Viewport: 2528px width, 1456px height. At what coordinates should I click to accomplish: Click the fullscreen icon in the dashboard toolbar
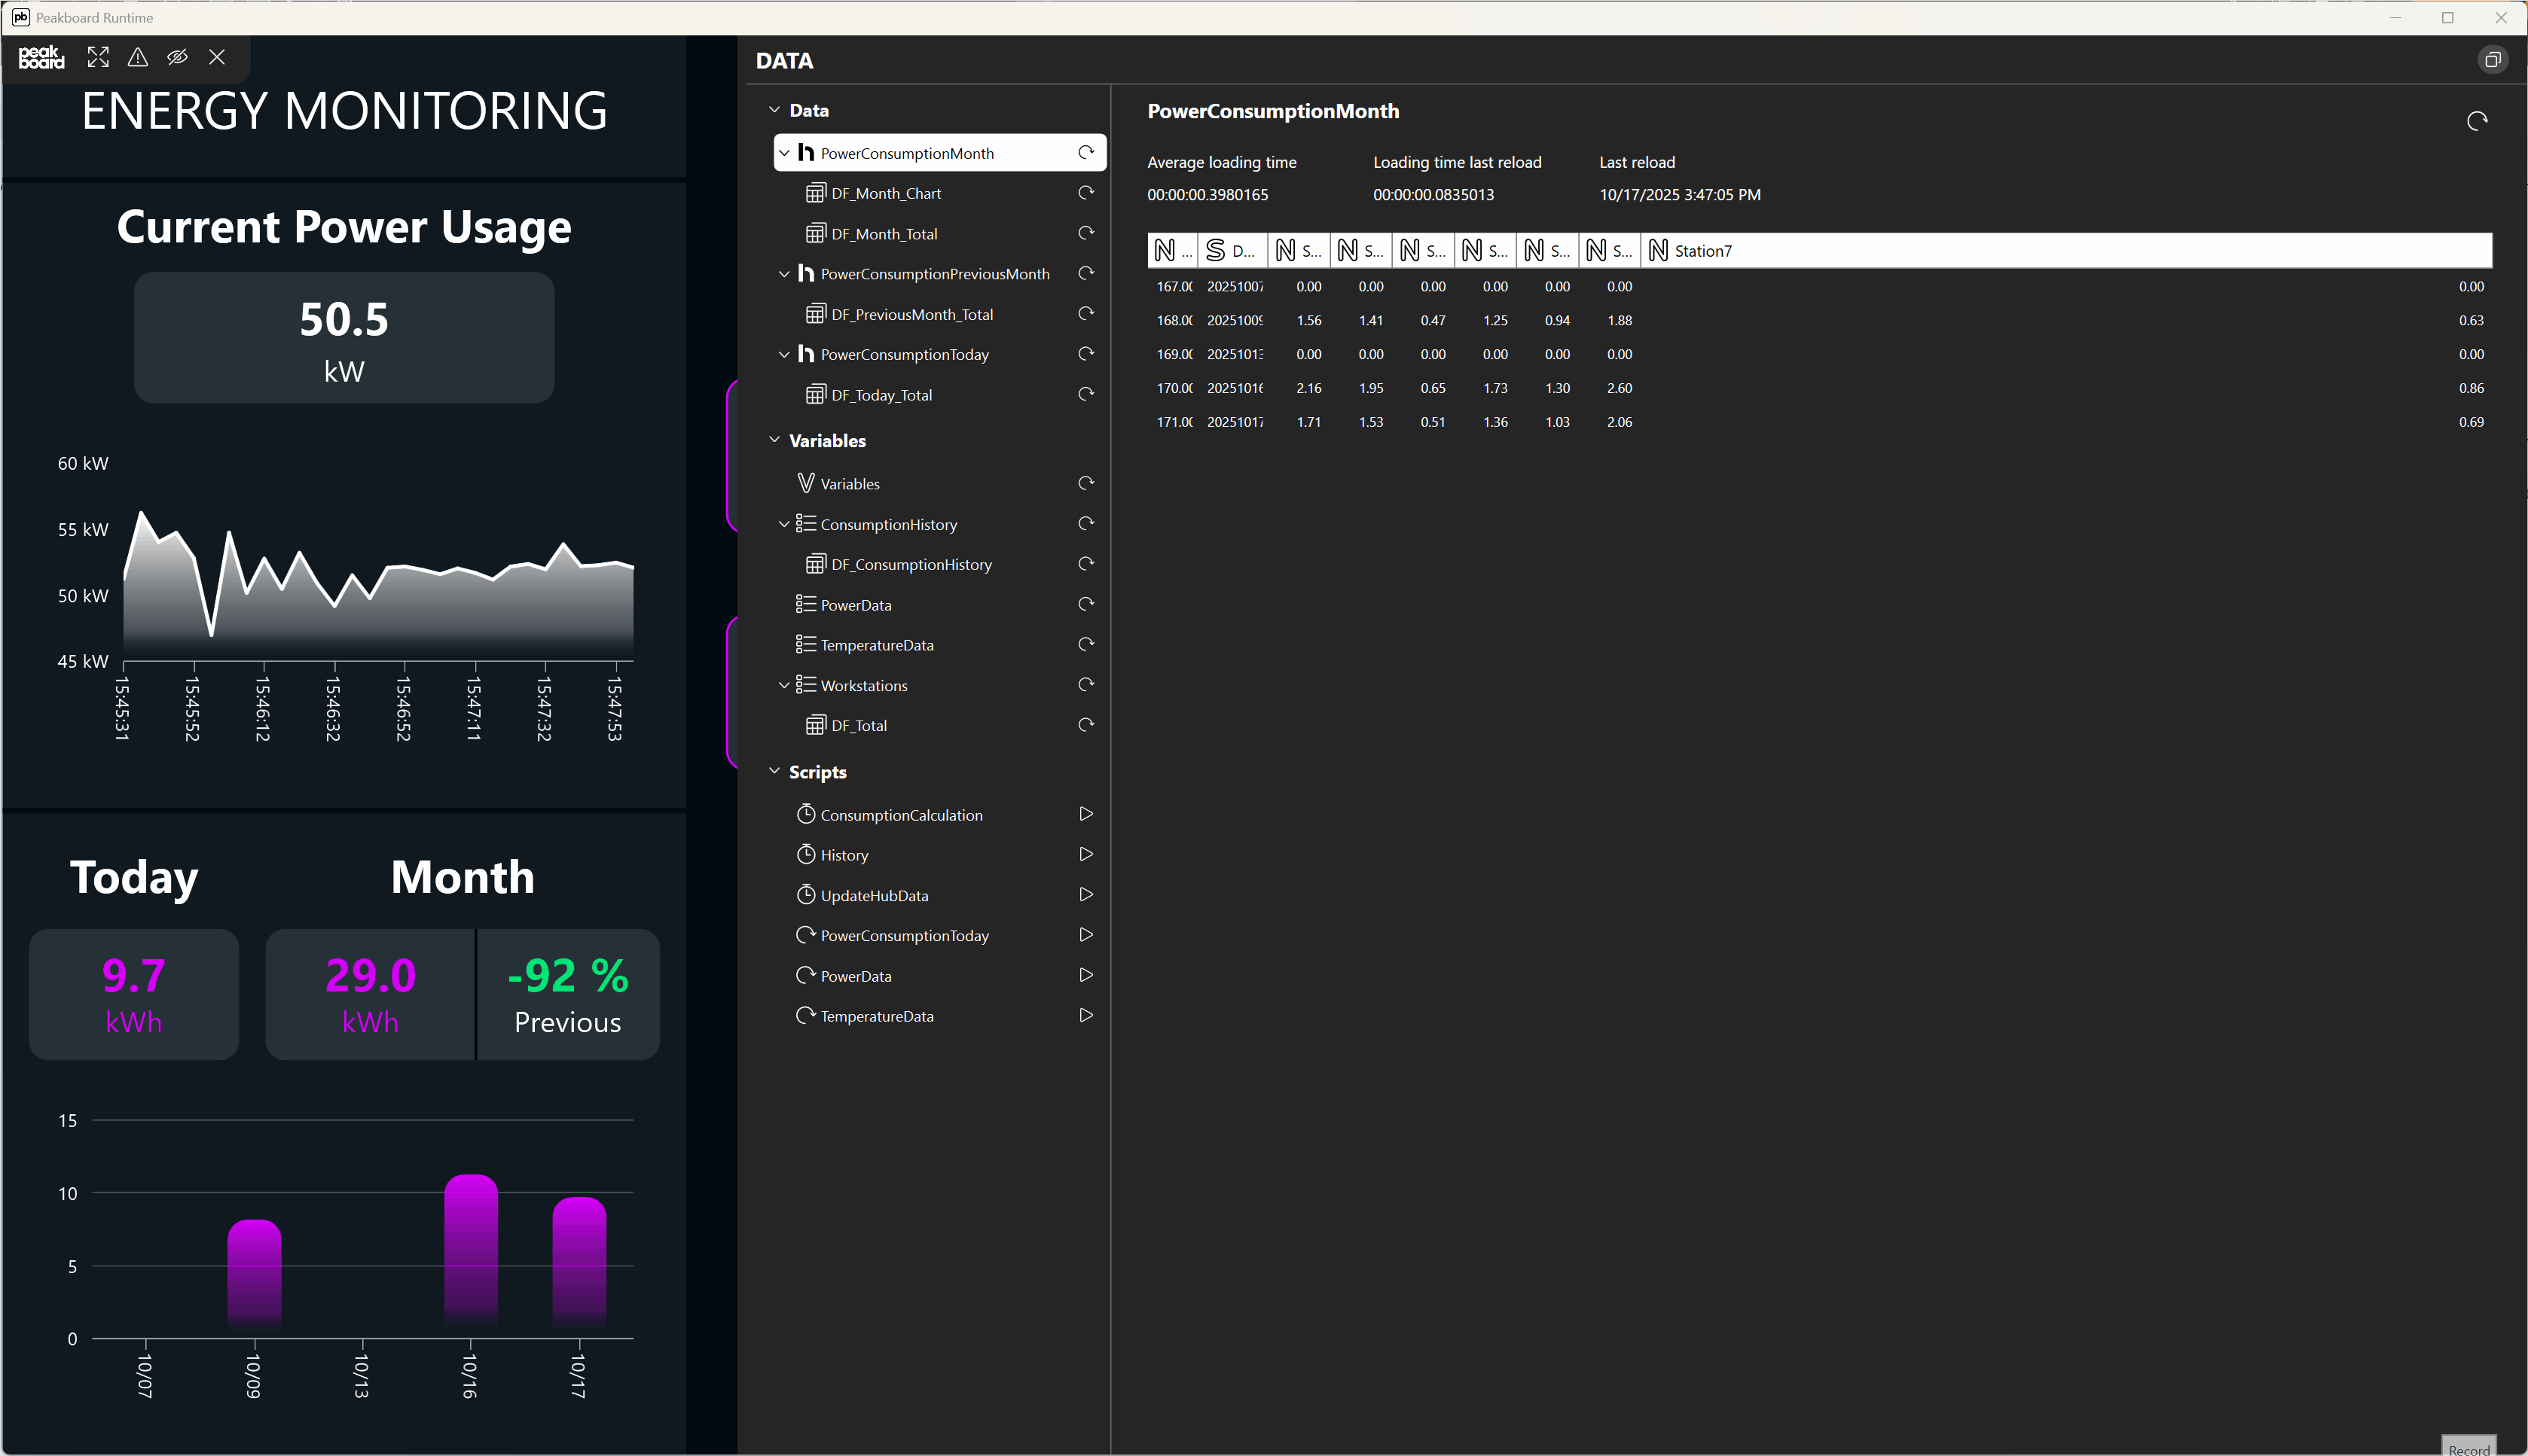point(97,57)
